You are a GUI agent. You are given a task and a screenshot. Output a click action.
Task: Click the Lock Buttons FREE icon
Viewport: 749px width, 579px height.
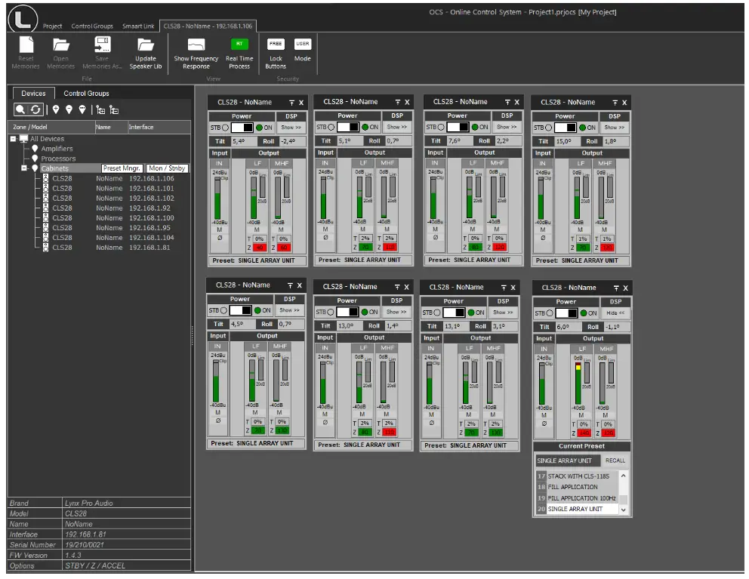pyautogui.click(x=276, y=45)
